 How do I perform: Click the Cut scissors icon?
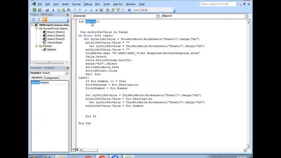53,10
